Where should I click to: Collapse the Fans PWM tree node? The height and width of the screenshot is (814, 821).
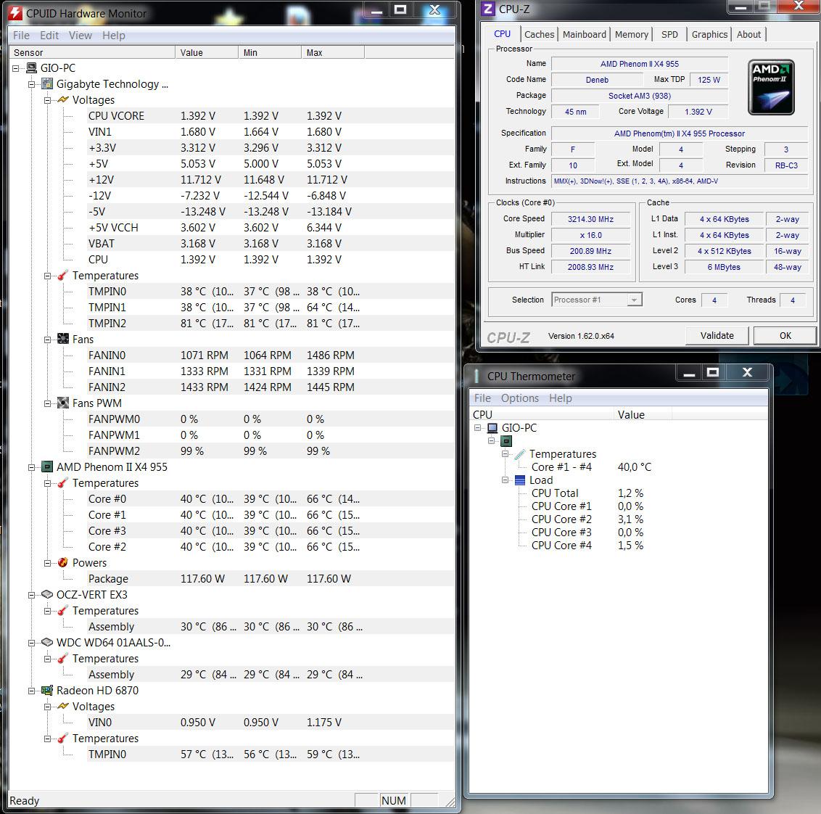(x=47, y=403)
